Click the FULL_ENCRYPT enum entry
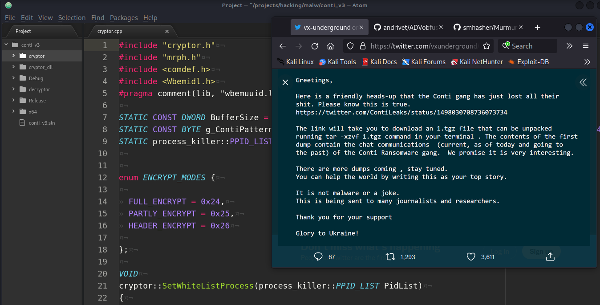This screenshot has width=600, height=305. point(158,202)
